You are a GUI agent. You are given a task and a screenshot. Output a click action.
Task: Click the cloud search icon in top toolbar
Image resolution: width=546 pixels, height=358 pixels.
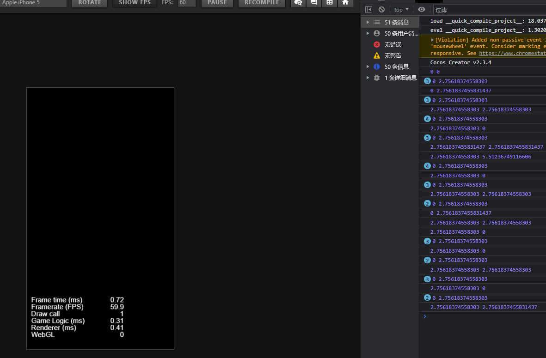[x=298, y=3]
